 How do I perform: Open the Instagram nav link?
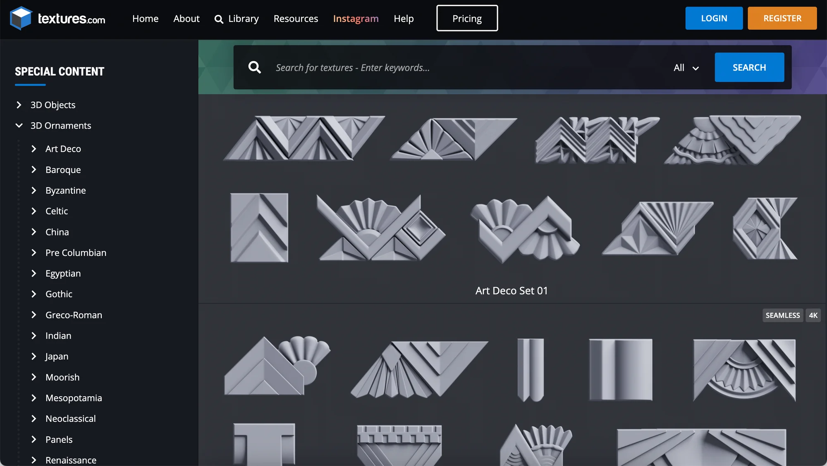(356, 19)
